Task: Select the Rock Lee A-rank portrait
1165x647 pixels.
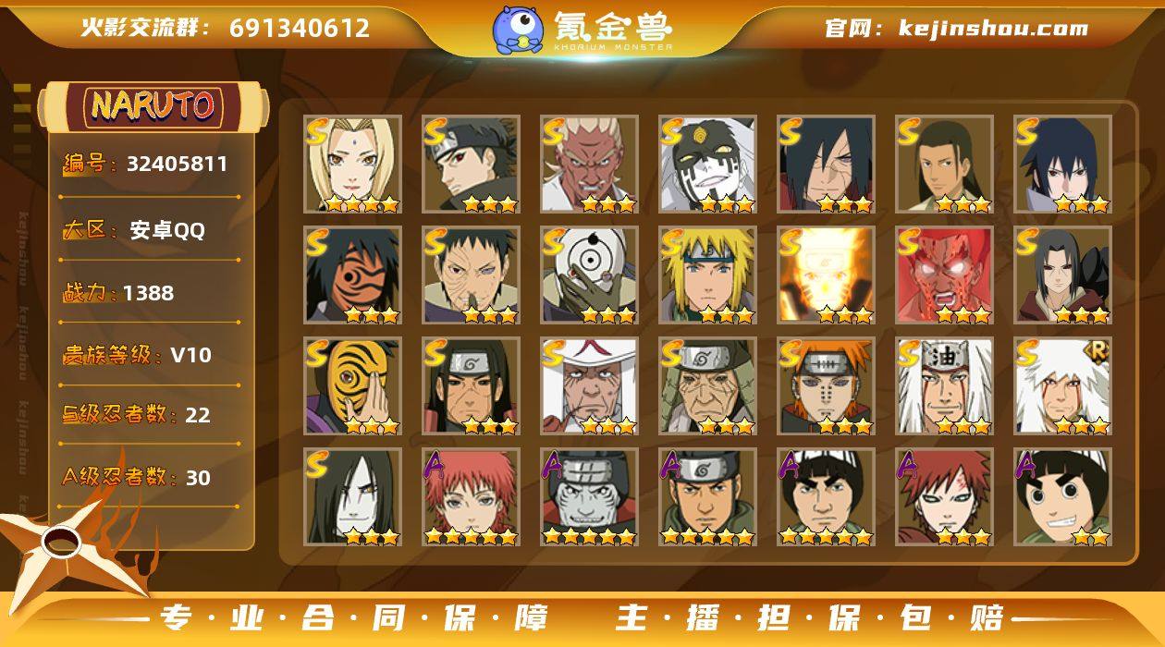Action: tap(1062, 496)
